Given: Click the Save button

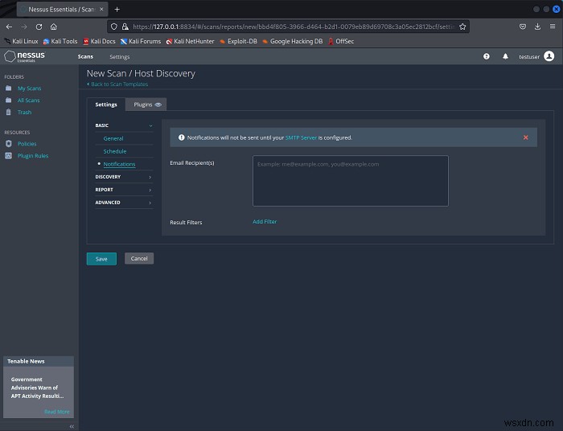Looking at the screenshot, I should [x=101, y=259].
